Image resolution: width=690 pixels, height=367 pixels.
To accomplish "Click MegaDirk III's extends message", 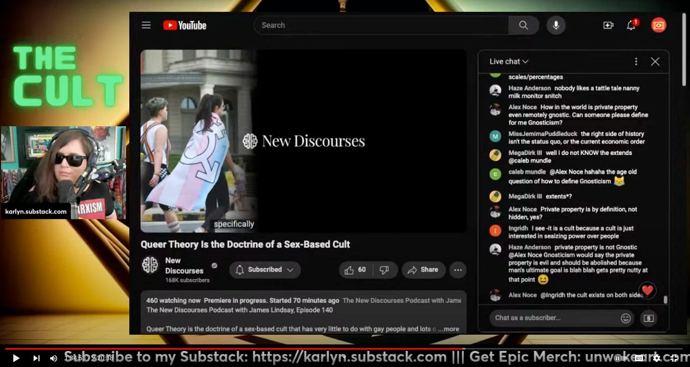I will tap(570, 157).
